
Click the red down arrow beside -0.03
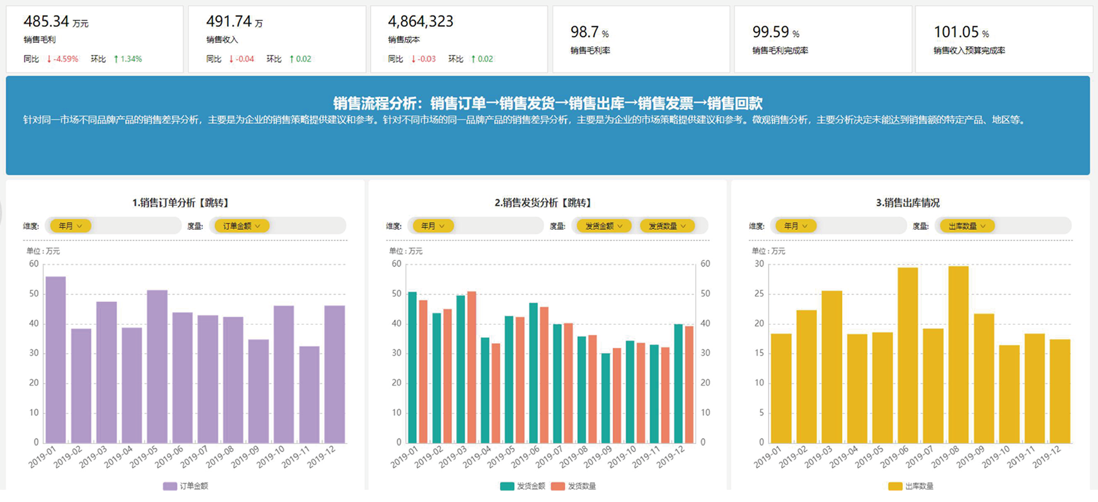coord(413,59)
